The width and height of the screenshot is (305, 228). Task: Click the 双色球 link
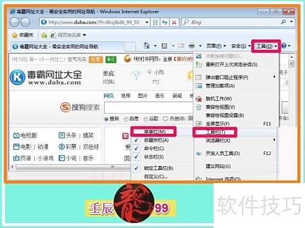[x=91, y=147]
